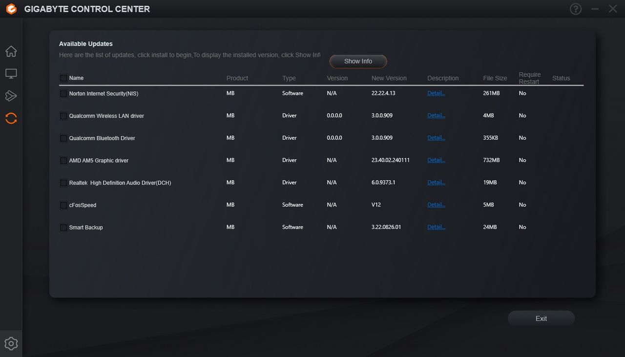Click the Description column header

(x=443, y=78)
